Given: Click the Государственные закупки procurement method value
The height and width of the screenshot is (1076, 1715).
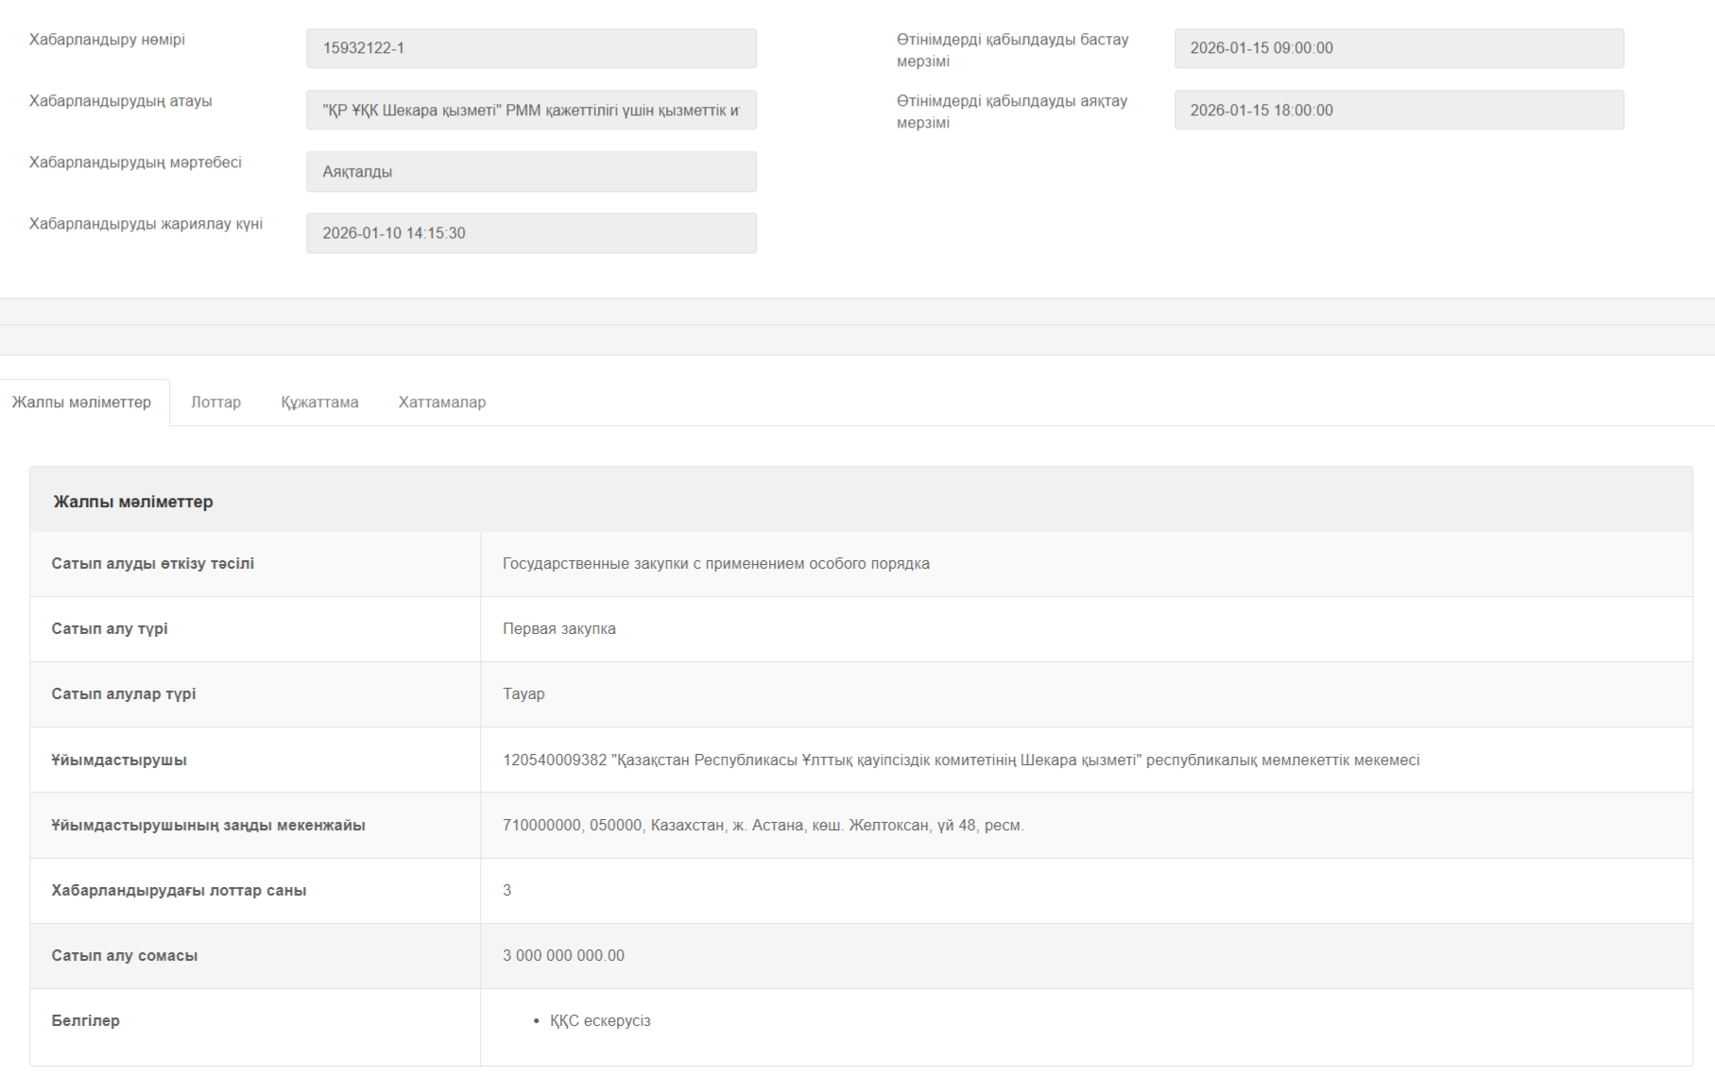Looking at the screenshot, I should click(715, 564).
